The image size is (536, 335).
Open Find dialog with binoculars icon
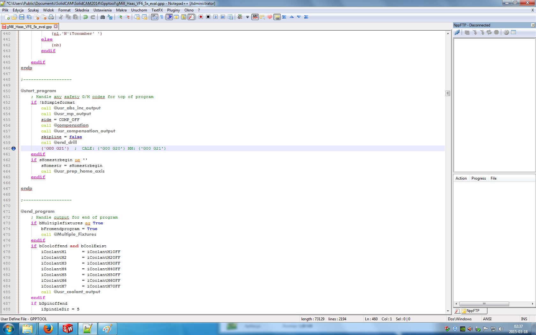(103, 17)
